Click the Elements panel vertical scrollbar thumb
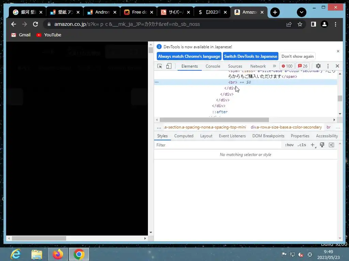Viewport: 349px width, 261px height. (x=340, y=98)
